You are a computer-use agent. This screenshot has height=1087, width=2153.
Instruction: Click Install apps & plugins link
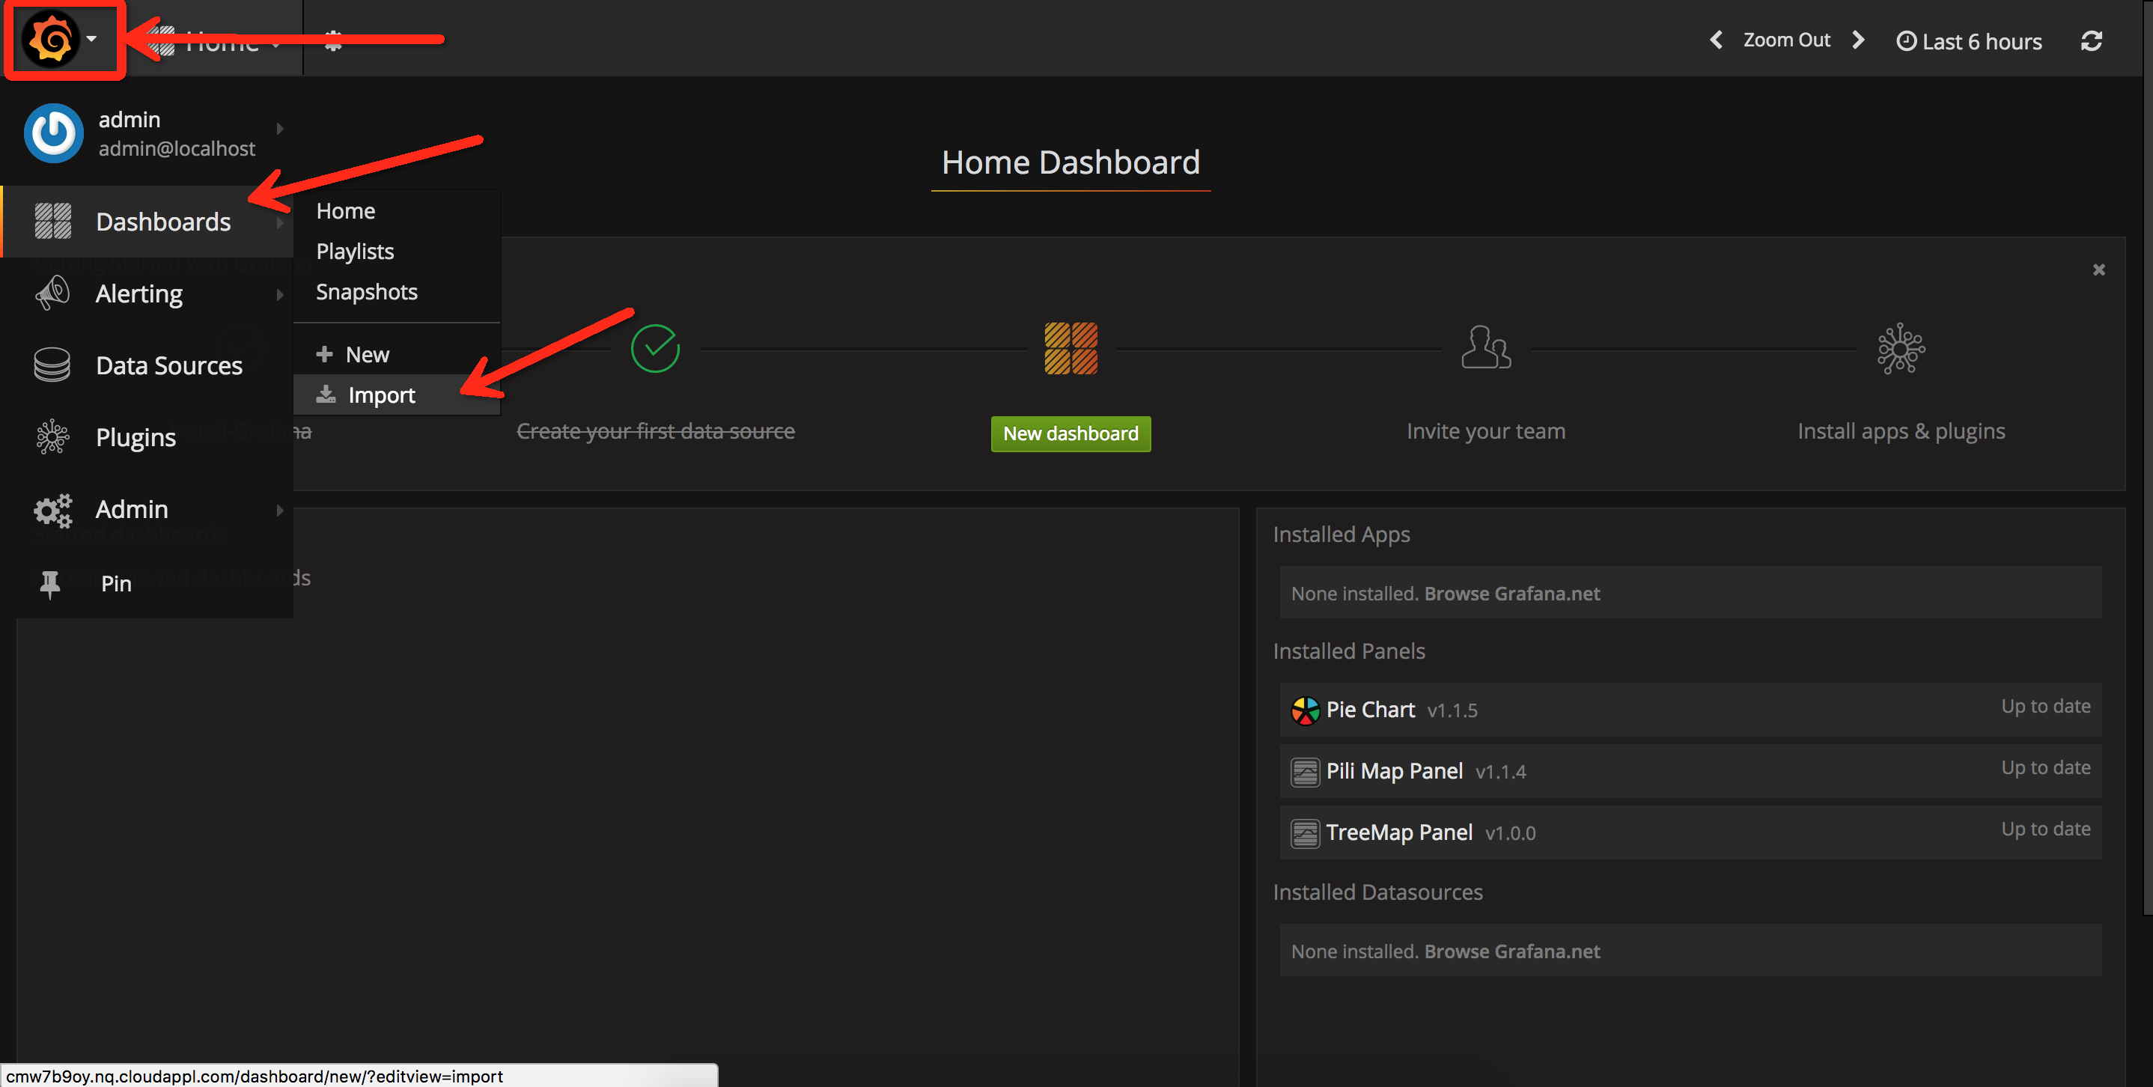(x=1901, y=431)
